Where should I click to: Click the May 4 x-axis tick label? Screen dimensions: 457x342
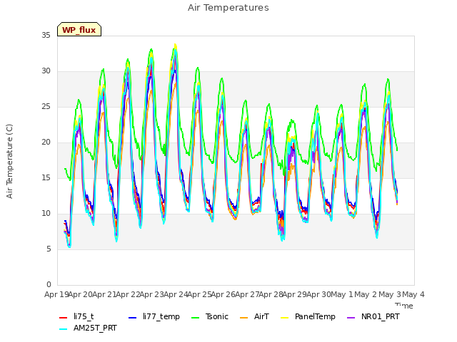point(413,294)
